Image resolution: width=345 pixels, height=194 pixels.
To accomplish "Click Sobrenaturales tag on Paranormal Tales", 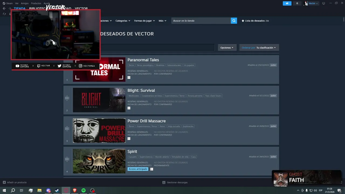I will click(174, 65).
